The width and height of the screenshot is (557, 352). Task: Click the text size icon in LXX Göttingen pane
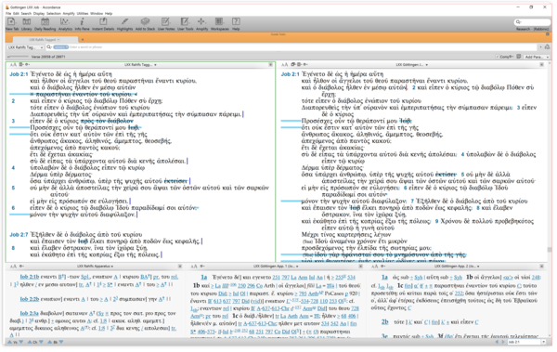[x=285, y=65]
